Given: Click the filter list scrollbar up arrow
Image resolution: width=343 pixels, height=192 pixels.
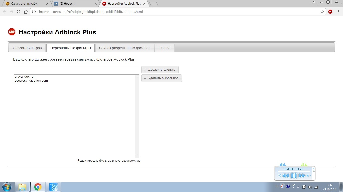Looking at the screenshot, I should [x=137, y=77].
